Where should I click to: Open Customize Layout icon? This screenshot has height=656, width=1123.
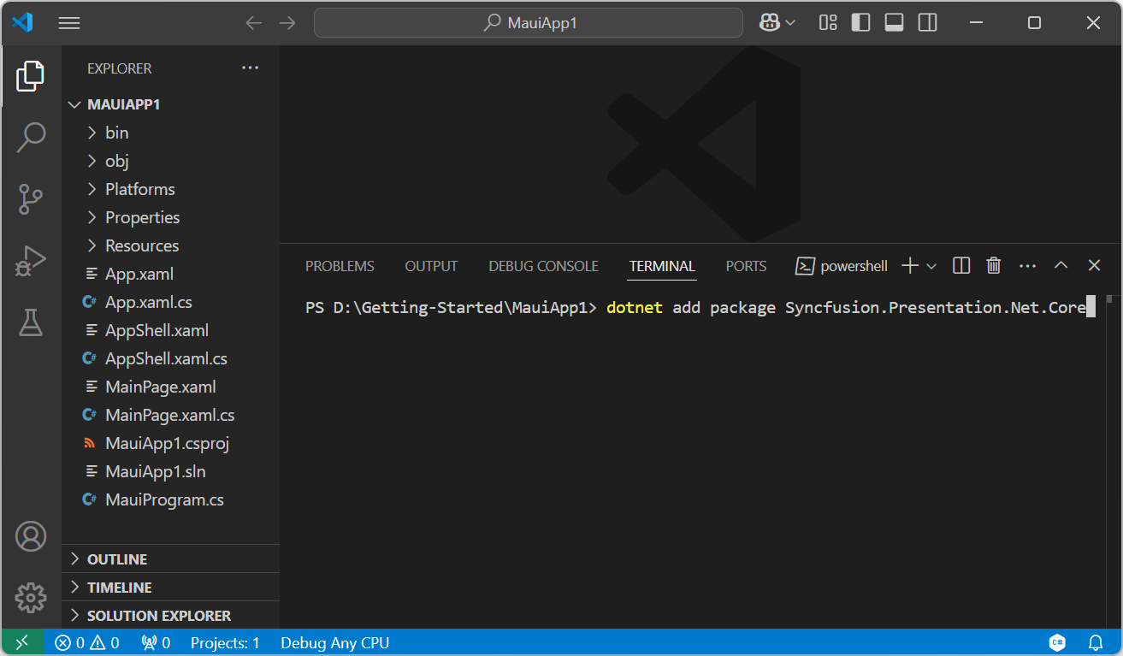[828, 23]
